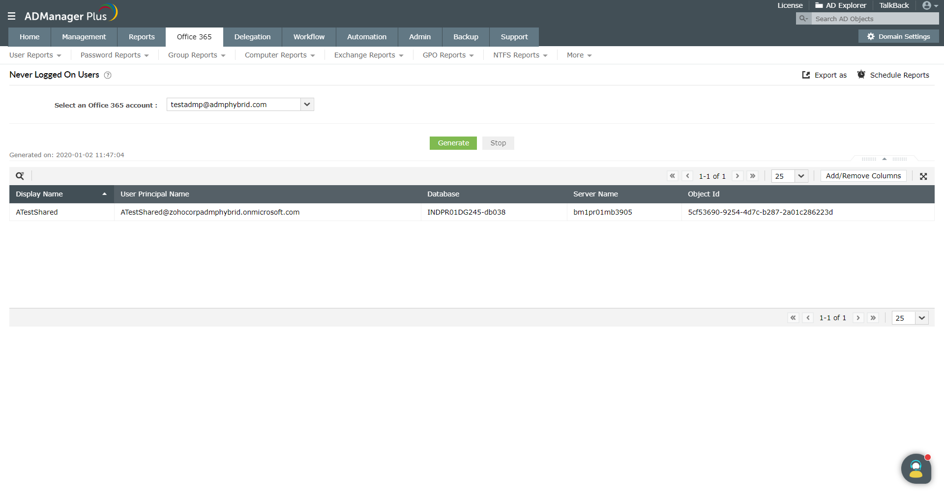Image resolution: width=944 pixels, height=497 pixels.
Task: Click the AD Explorer folder icon
Action: pos(819,5)
